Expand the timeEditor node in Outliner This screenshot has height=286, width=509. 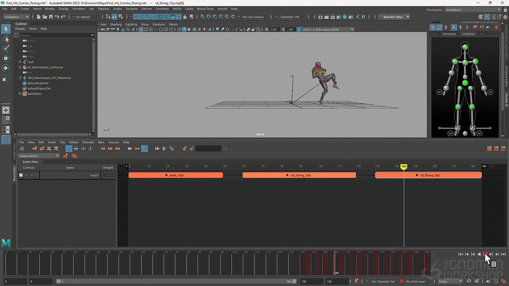pyautogui.click(x=20, y=94)
